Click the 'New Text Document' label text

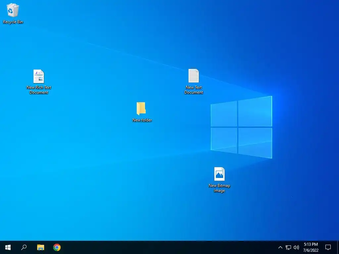193,90
